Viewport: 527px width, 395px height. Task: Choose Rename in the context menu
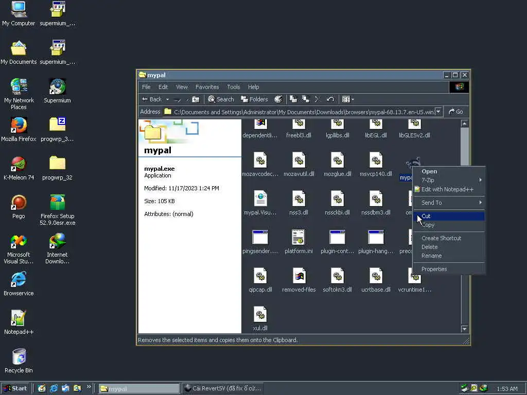click(x=448, y=256)
